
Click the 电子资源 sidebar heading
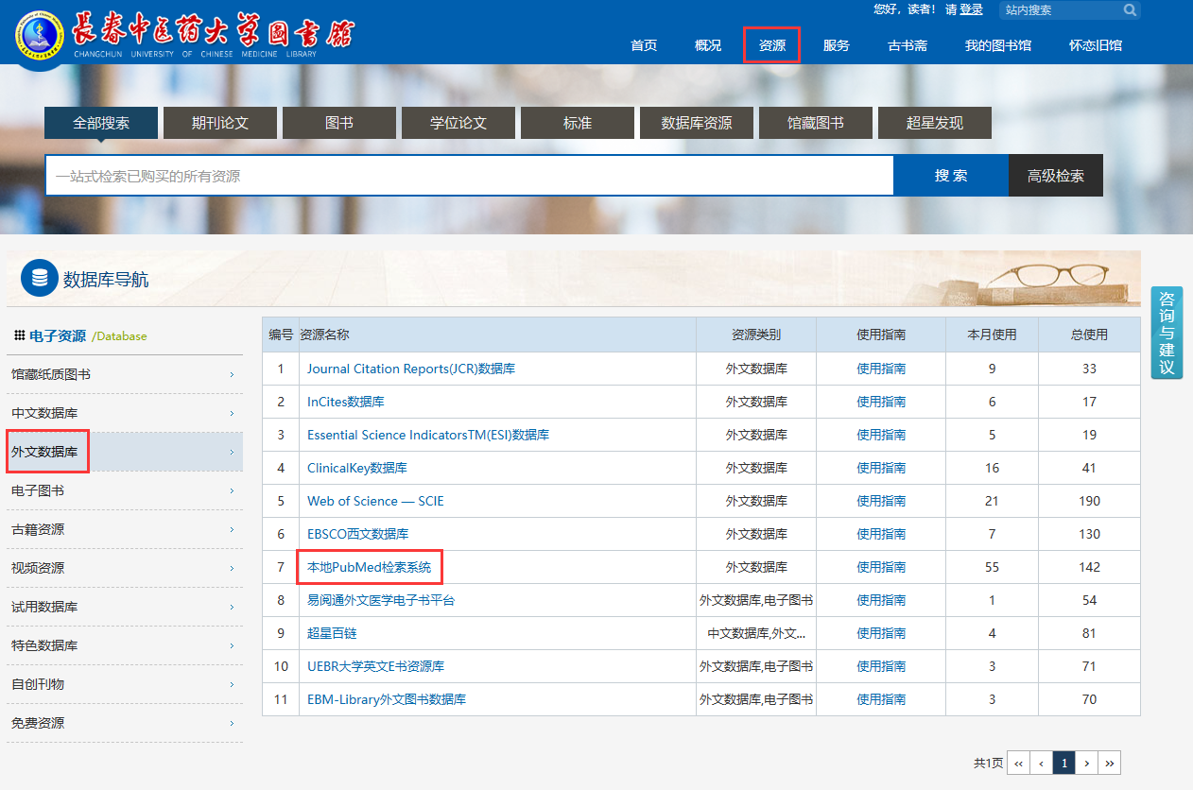58,335
